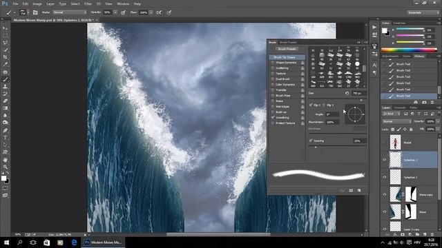Image resolution: width=442 pixels, height=248 pixels.
Task: Open the Window menu
Action: point(123,4)
